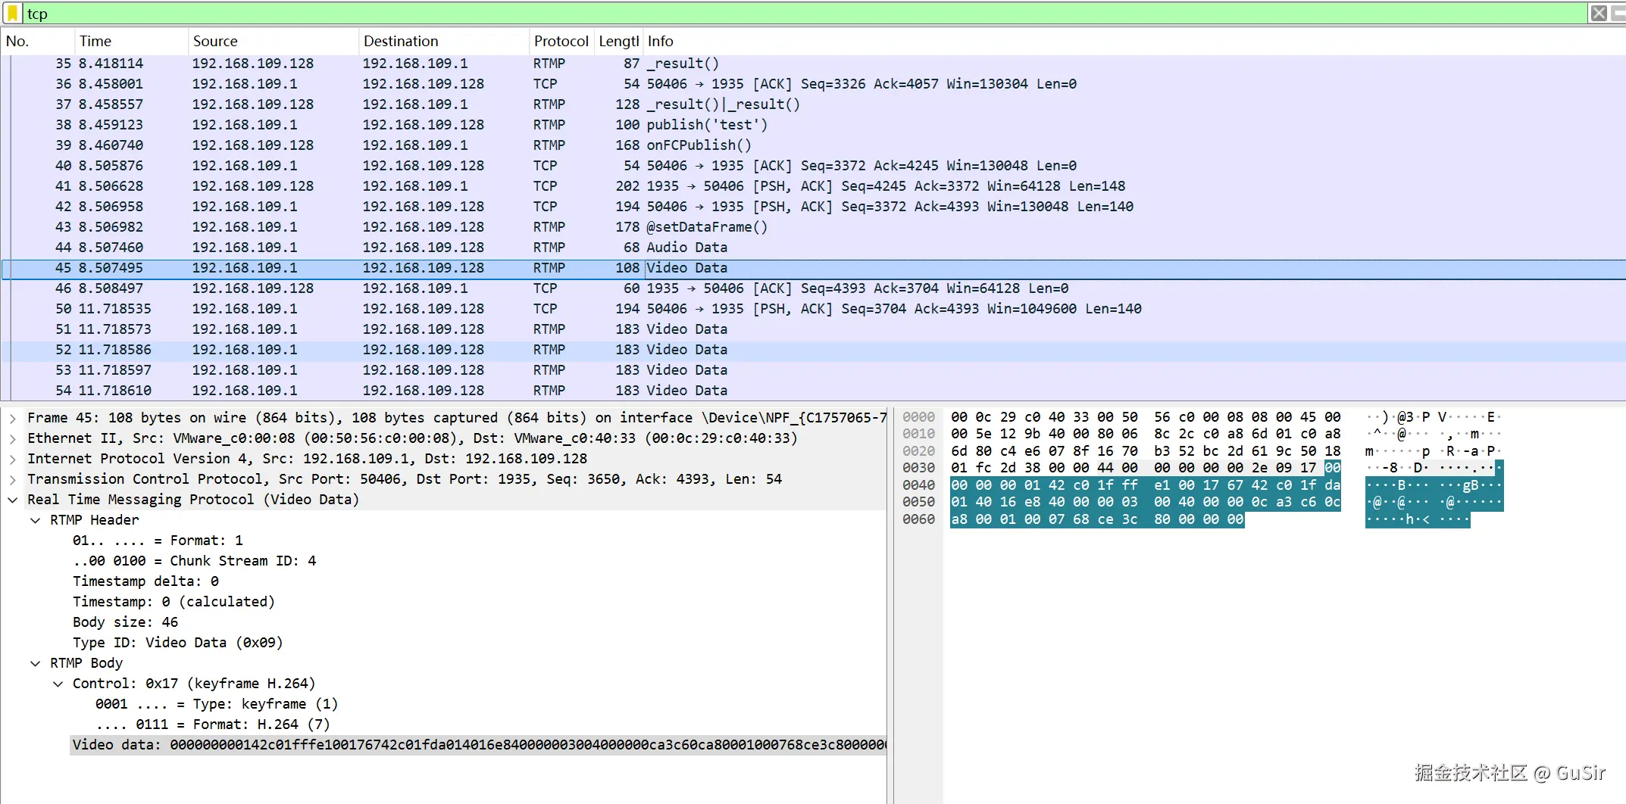Select packet 35 with _result() info

tap(813, 64)
